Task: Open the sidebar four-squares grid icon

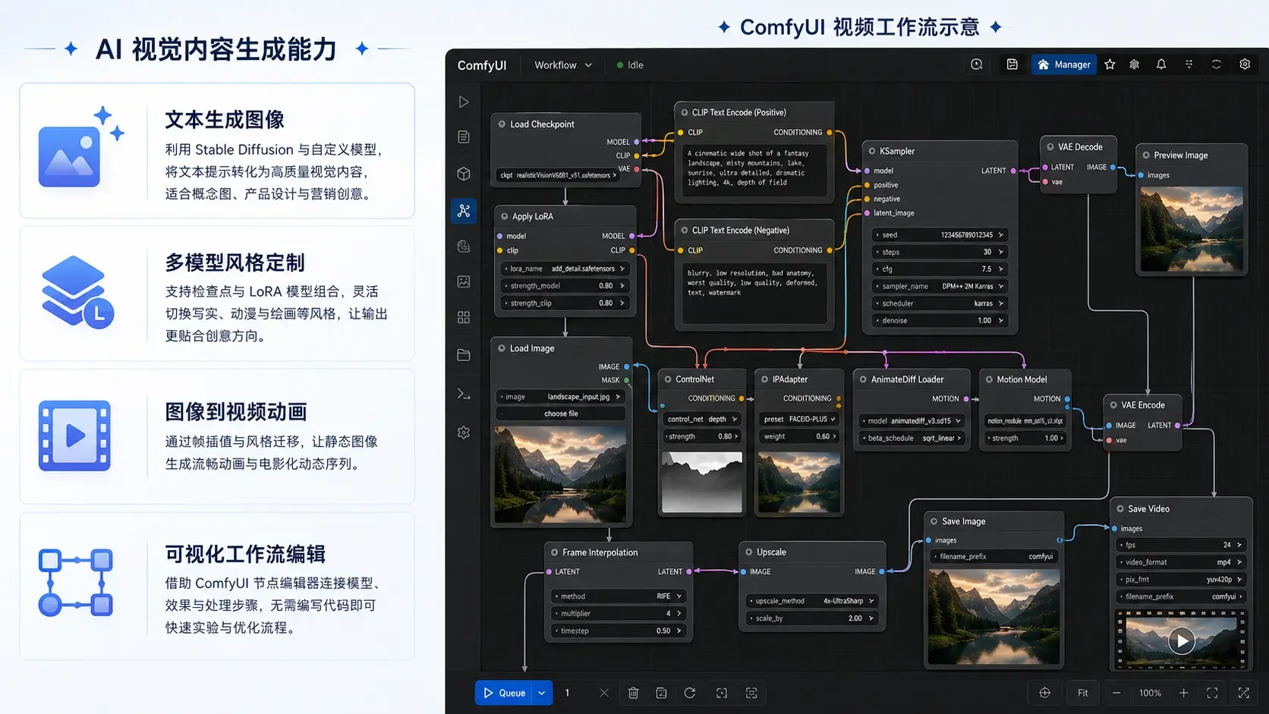Action: [x=464, y=317]
